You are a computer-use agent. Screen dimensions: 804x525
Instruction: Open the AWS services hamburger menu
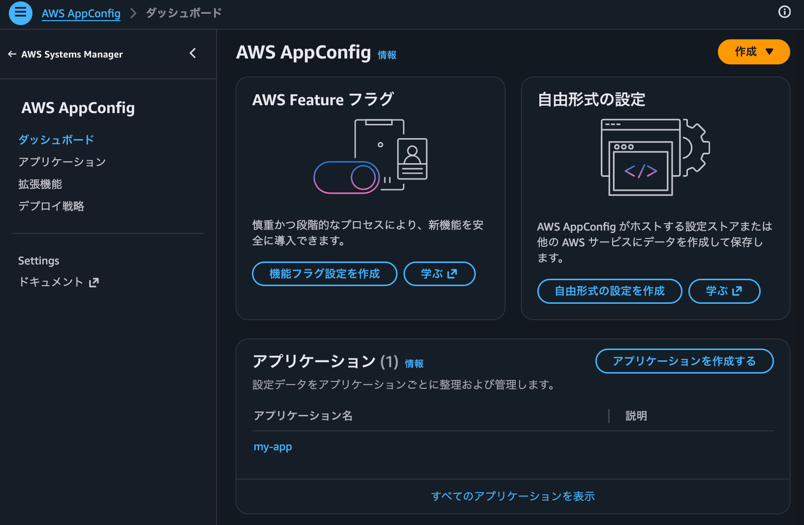20,13
